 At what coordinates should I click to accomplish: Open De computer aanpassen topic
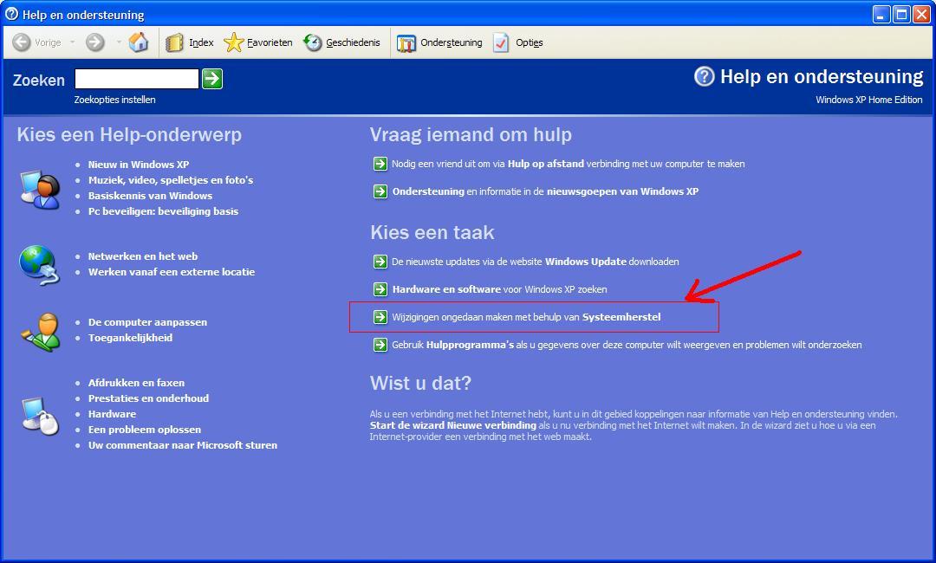coord(147,322)
